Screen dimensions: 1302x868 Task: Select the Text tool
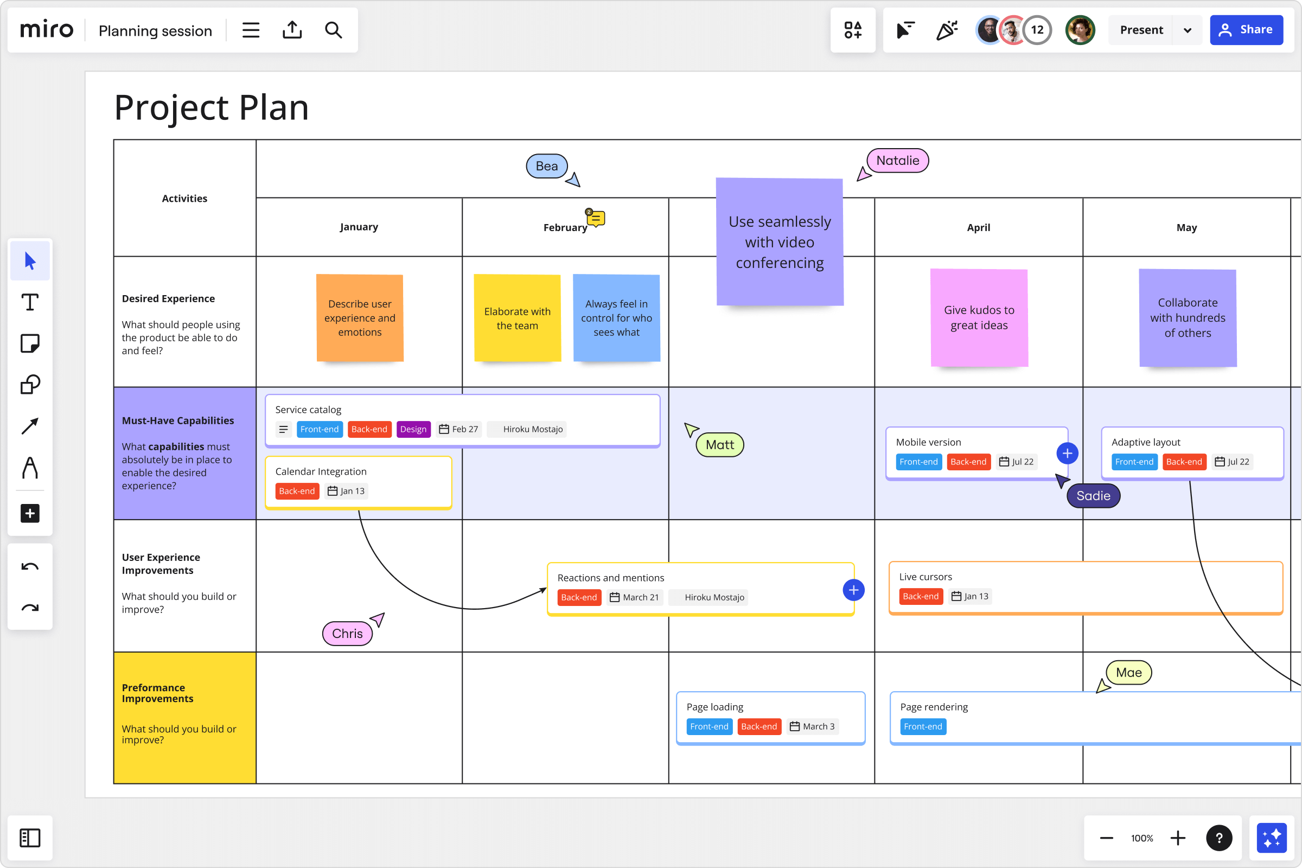pos(29,302)
